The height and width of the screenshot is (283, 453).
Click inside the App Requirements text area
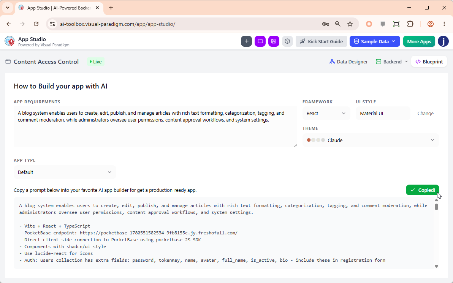(x=155, y=127)
